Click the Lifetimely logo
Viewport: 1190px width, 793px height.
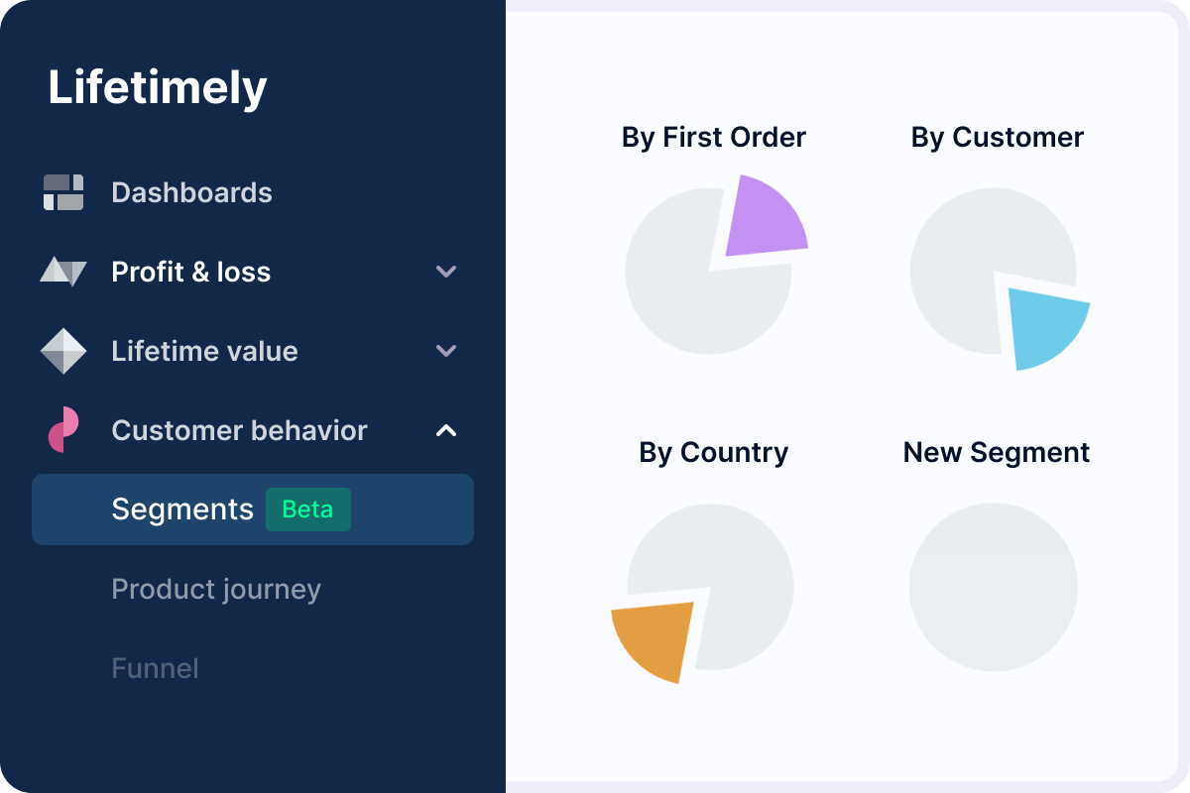tap(157, 86)
